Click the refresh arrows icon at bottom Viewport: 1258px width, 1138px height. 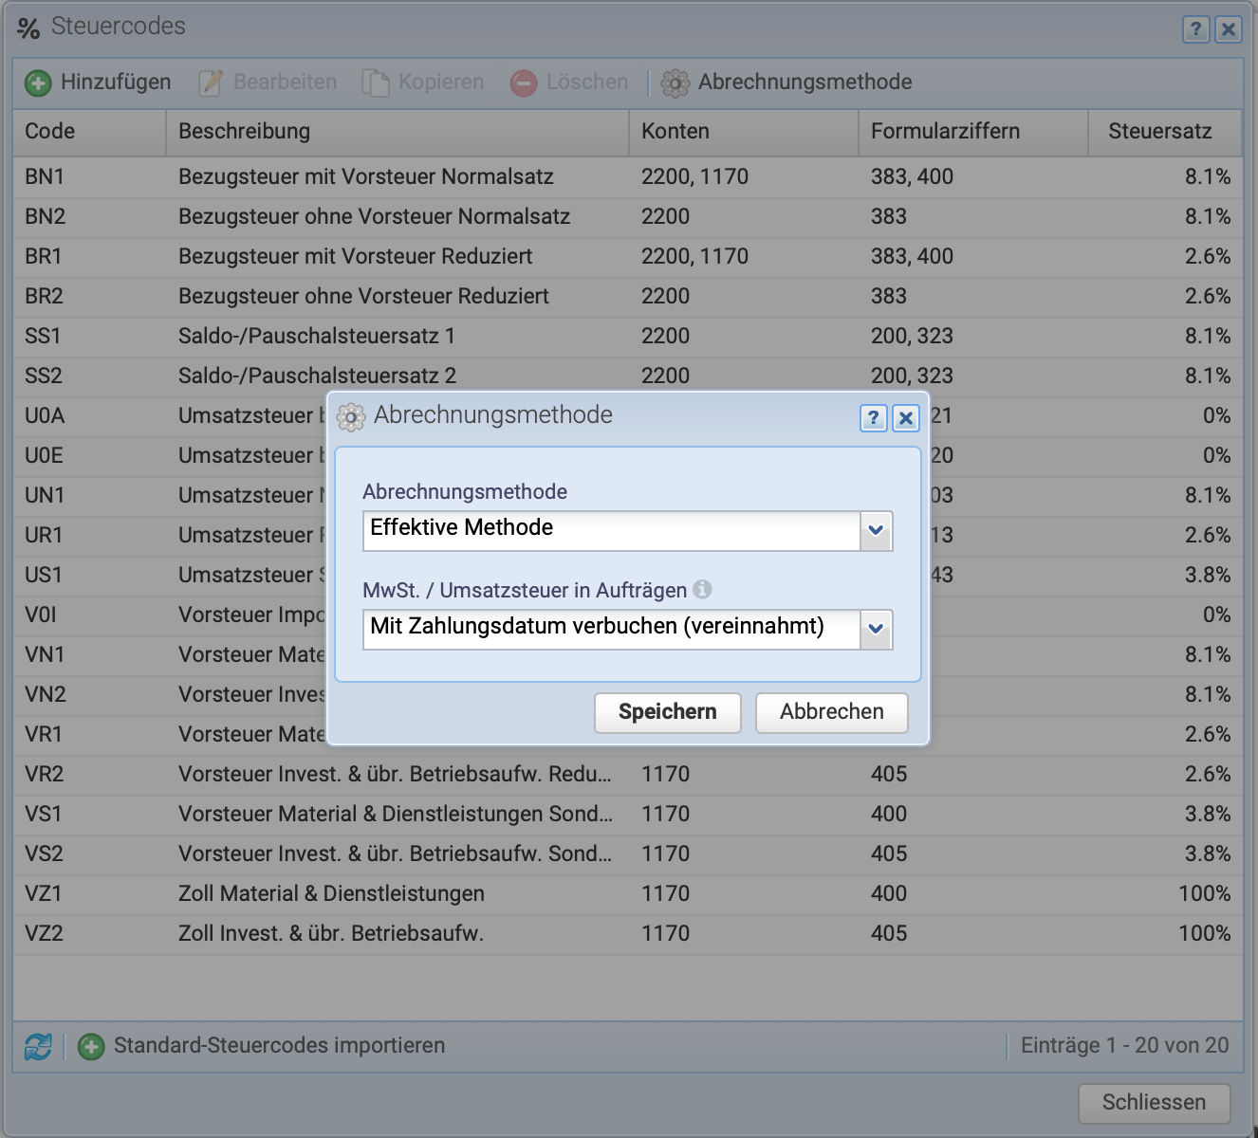pyautogui.click(x=38, y=1047)
